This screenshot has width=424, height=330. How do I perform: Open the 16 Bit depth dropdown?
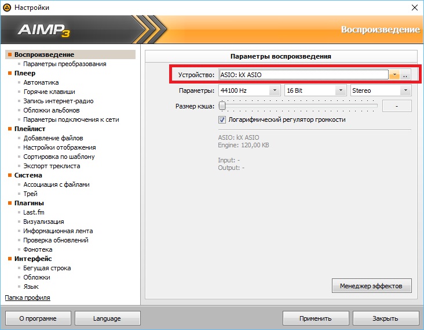click(341, 90)
